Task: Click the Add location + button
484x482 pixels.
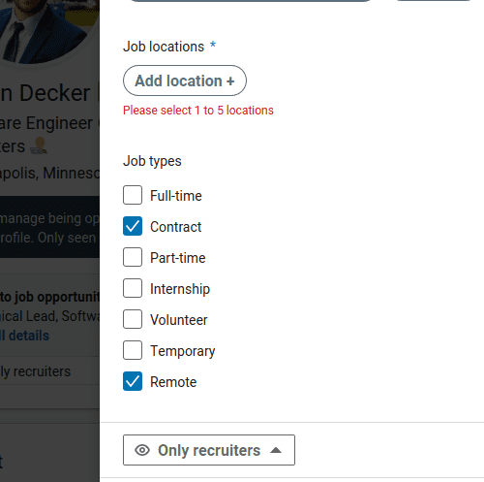Action: [185, 80]
